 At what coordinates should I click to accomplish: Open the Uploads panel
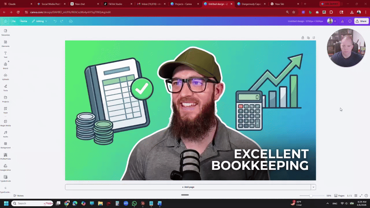(5, 77)
